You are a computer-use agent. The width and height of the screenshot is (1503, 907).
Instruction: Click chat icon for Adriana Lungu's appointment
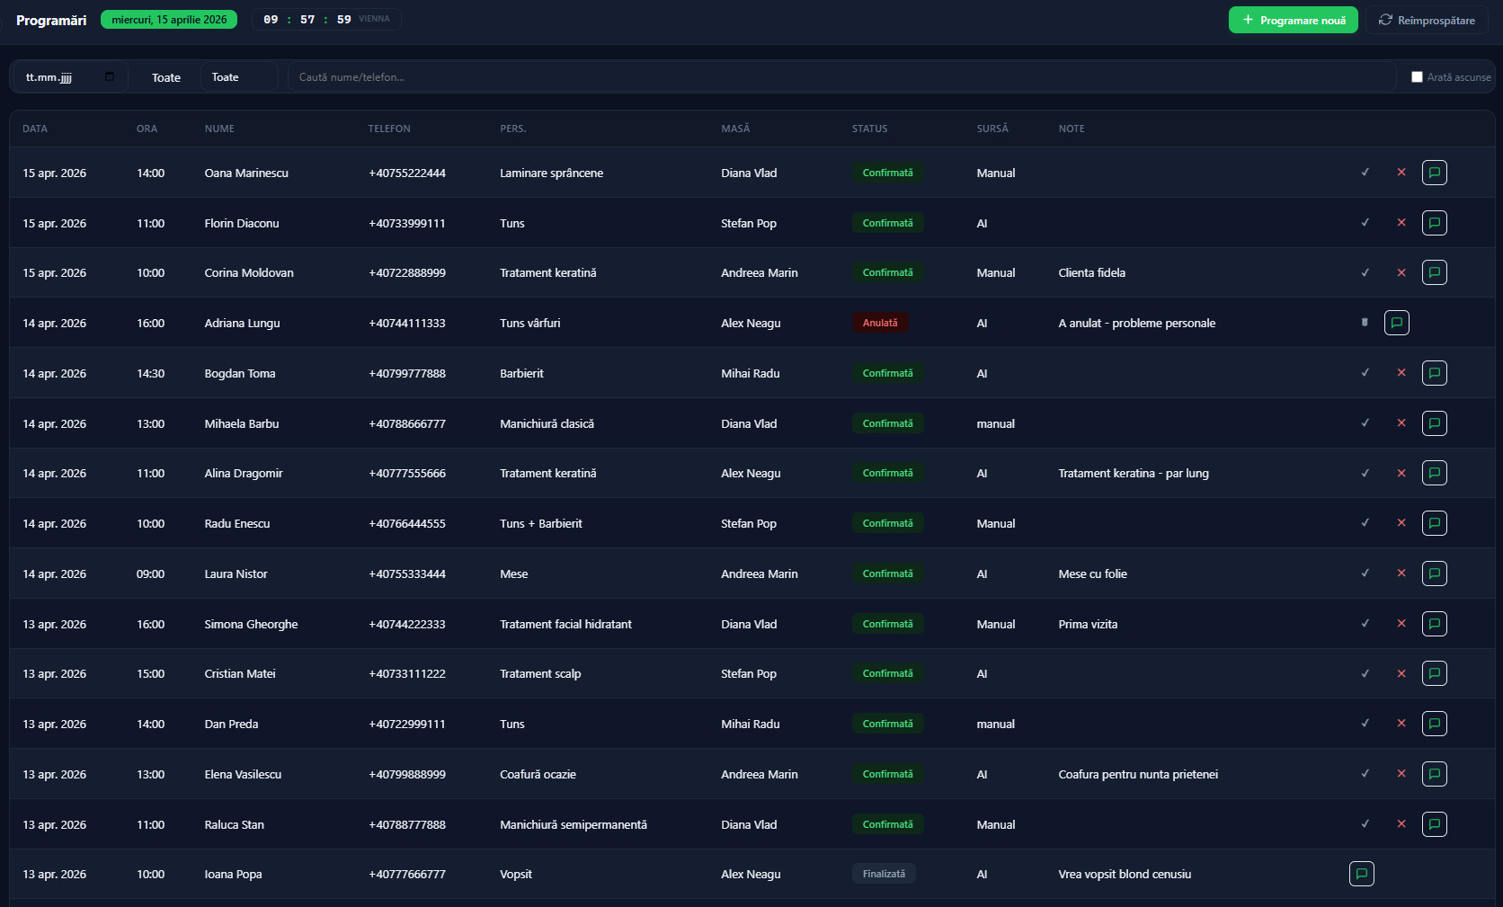(x=1396, y=323)
